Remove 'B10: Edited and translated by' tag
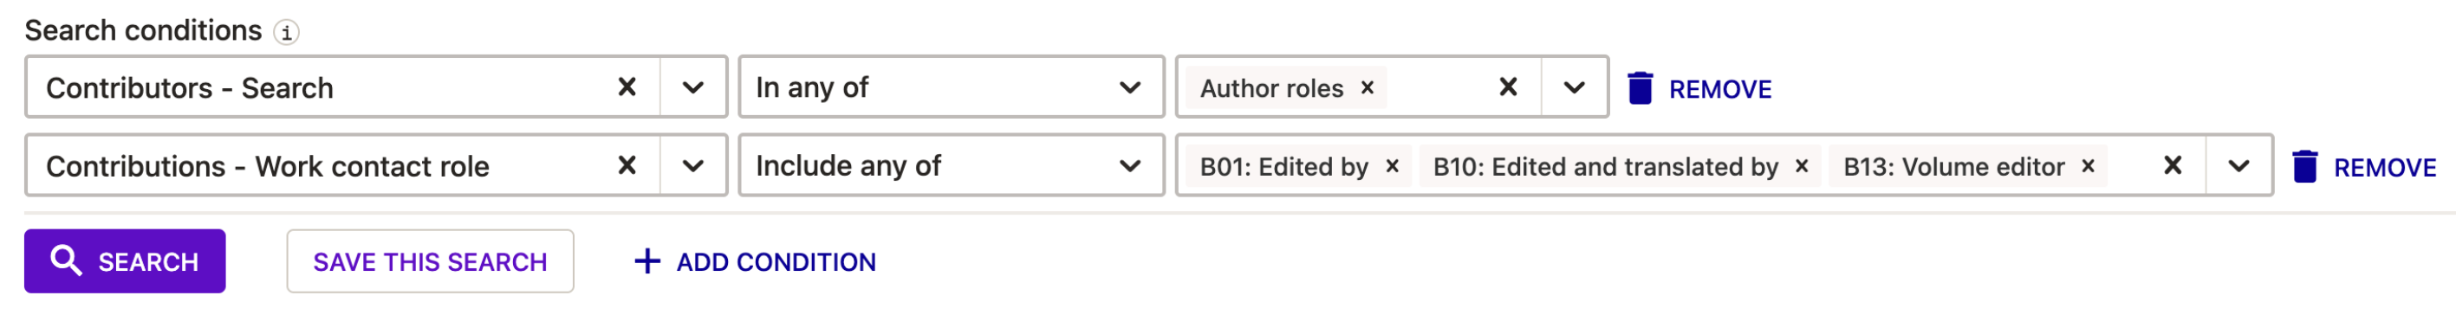Viewport: 2456px width, 315px height. 1802,165
